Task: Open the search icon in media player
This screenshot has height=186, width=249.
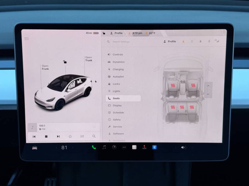Action: (x=94, y=136)
